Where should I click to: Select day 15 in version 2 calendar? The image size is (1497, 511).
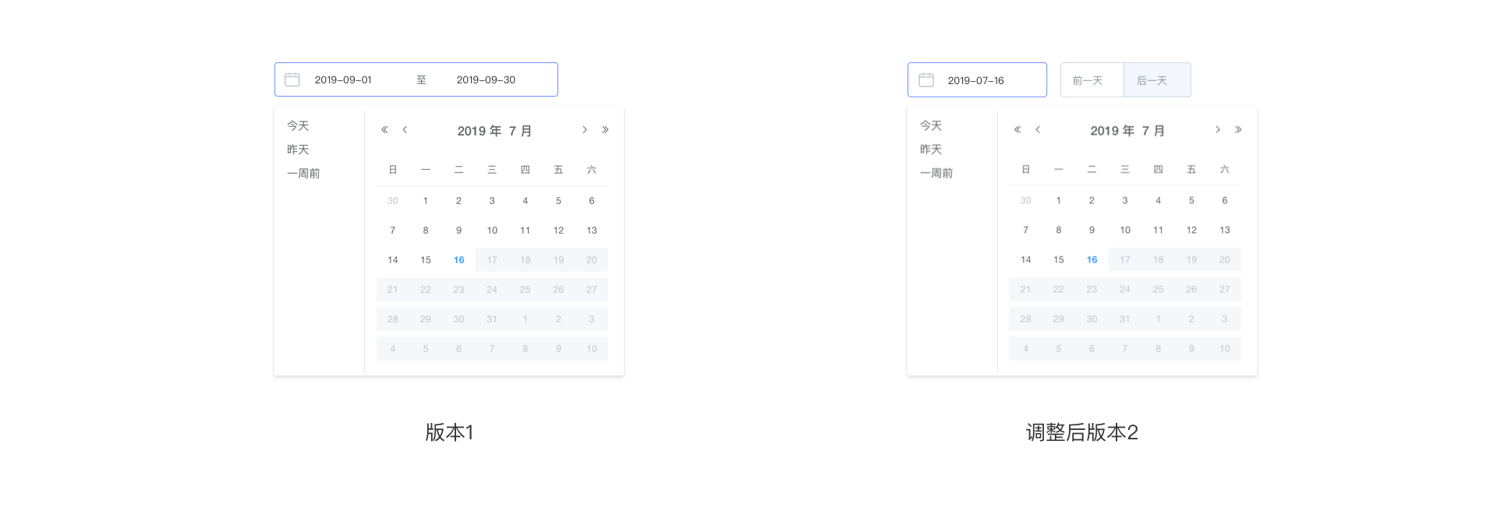click(1059, 260)
